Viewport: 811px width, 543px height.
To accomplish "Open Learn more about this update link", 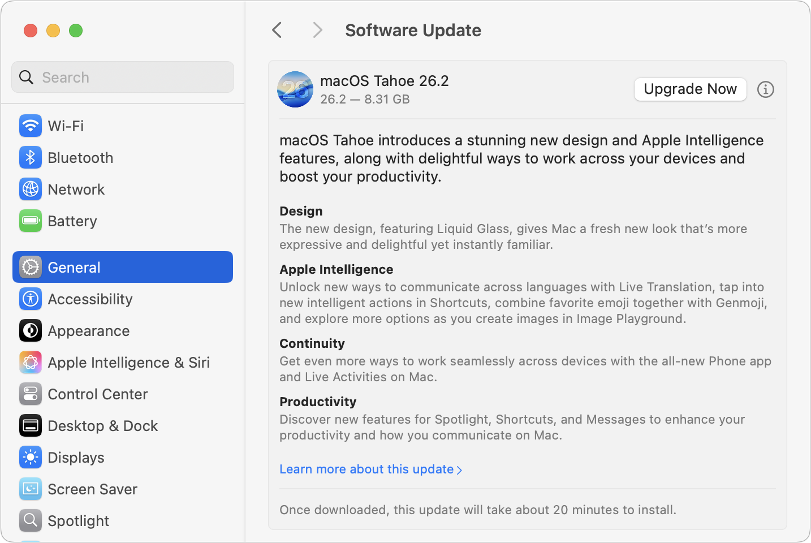I will click(x=370, y=469).
